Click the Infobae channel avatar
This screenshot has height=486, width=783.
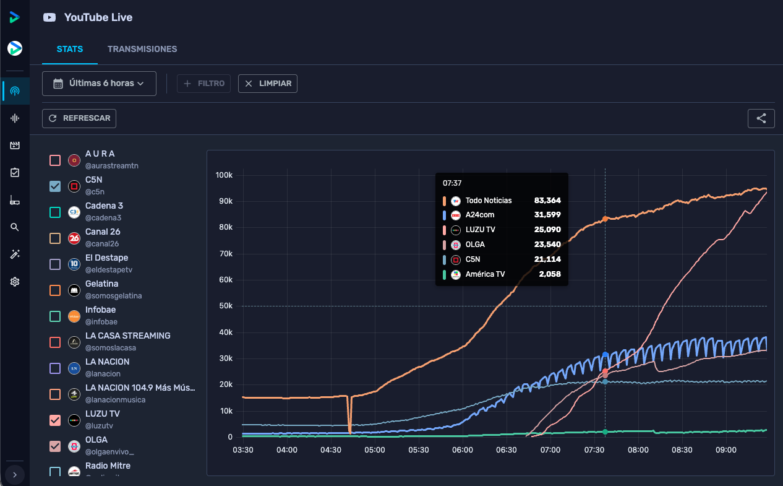[74, 316]
